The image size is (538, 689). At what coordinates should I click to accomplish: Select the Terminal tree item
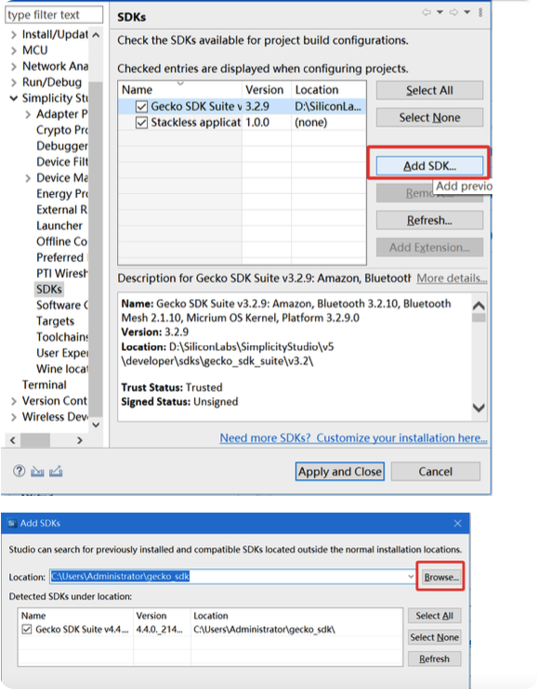45,385
